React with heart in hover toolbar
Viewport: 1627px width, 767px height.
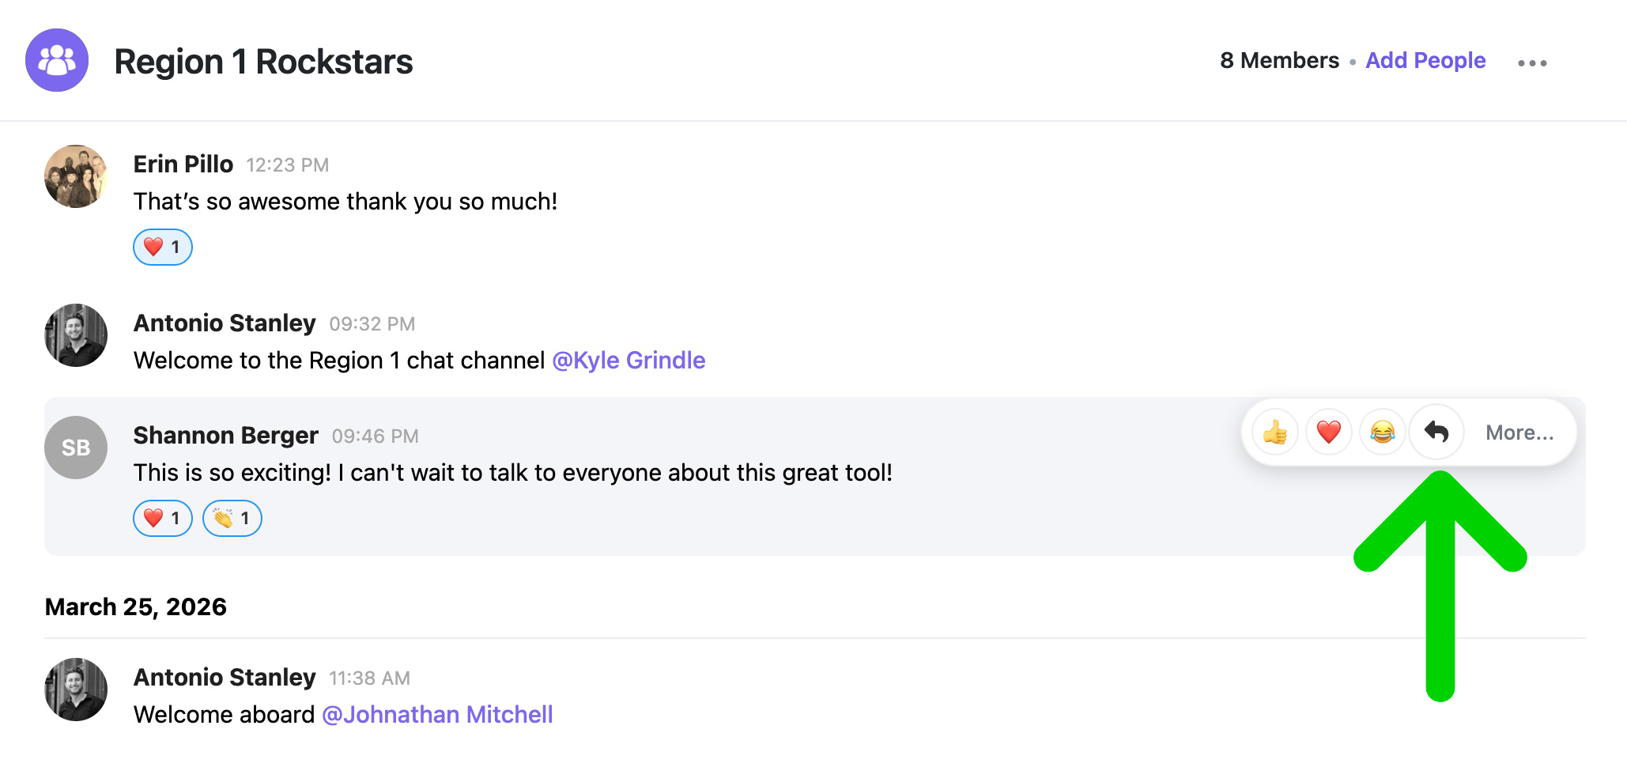point(1329,433)
